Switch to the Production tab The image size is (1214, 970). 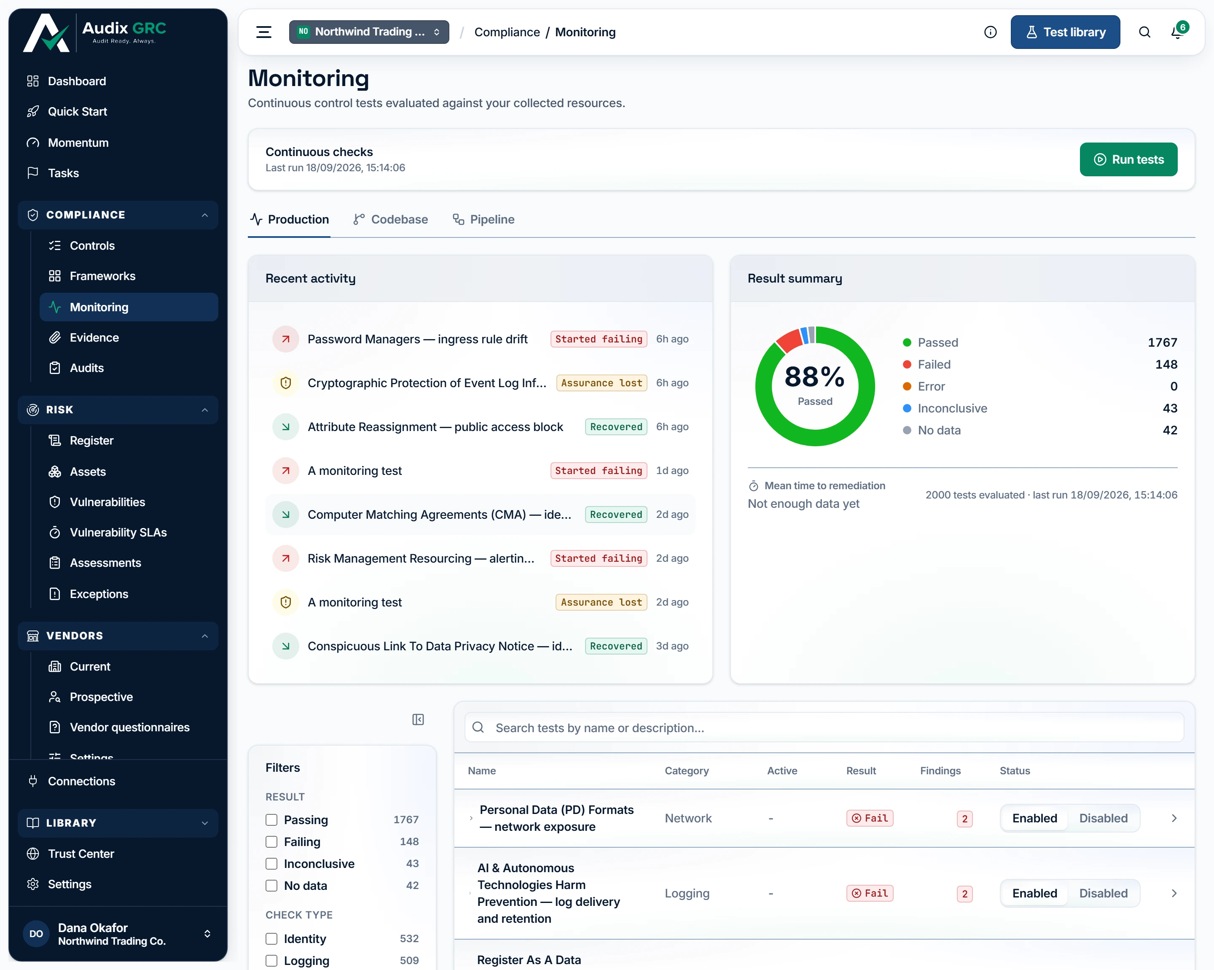click(290, 219)
